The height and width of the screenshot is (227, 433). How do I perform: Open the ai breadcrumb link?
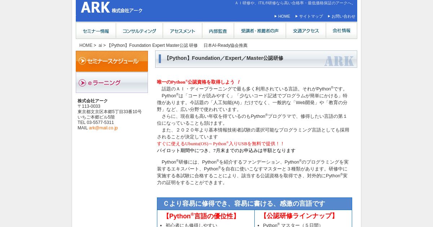[x=100, y=45]
